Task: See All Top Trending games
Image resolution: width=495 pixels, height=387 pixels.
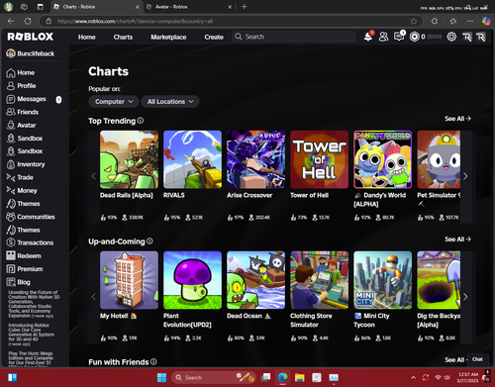Action: click(x=457, y=119)
